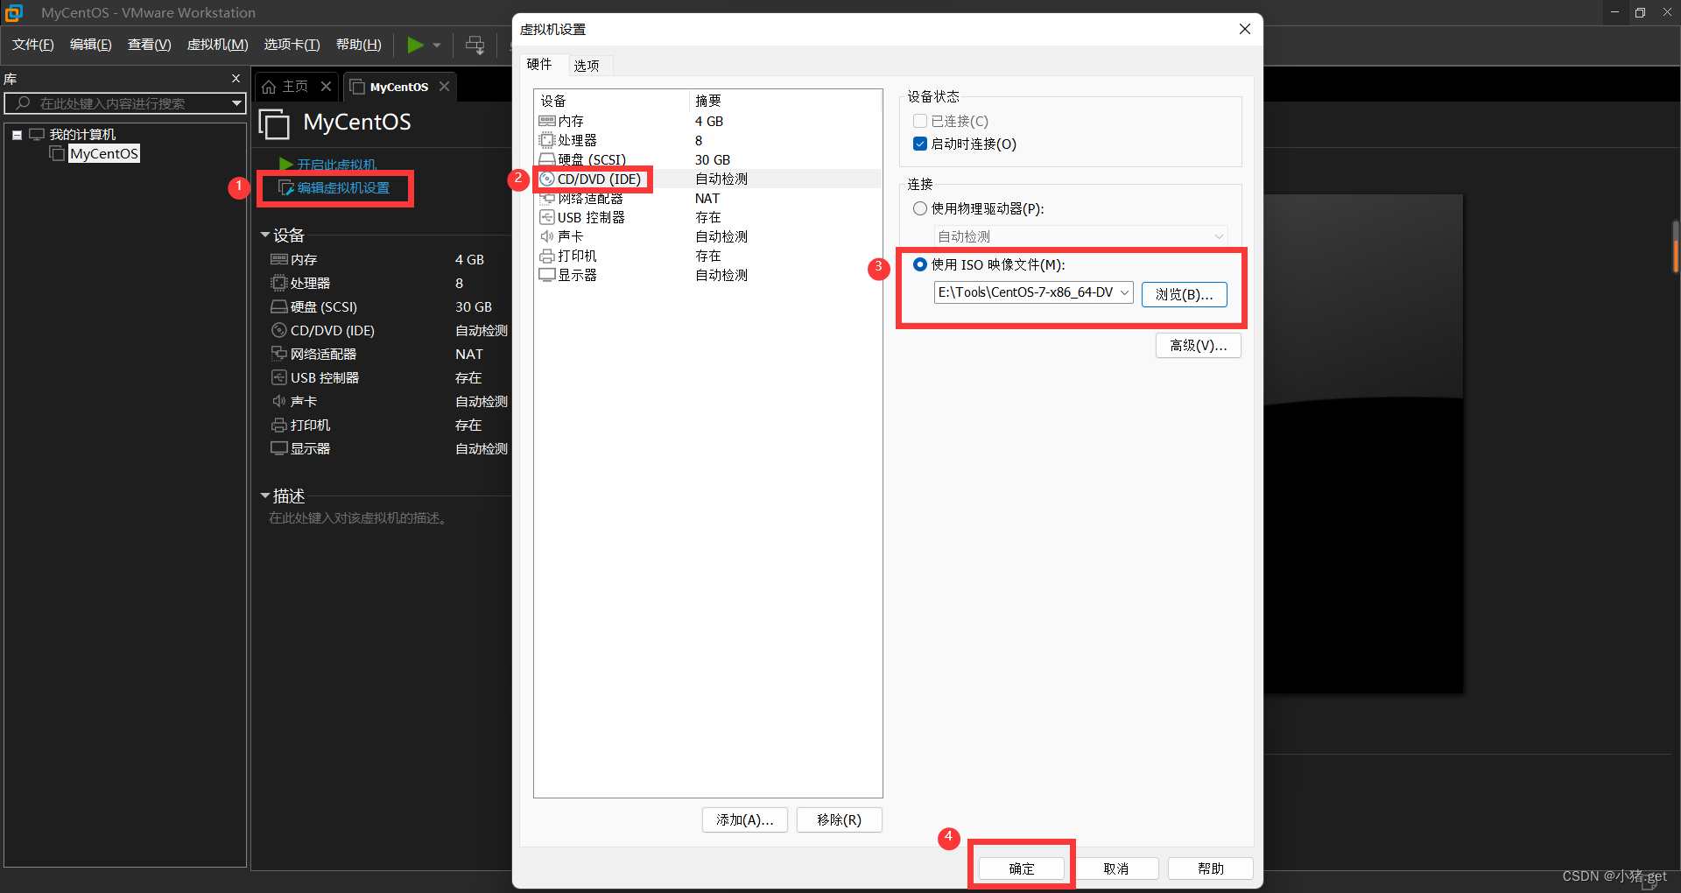Select 使用 ISO 映像文件(M) radio button
This screenshot has width=1681, height=893.
(920, 264)
